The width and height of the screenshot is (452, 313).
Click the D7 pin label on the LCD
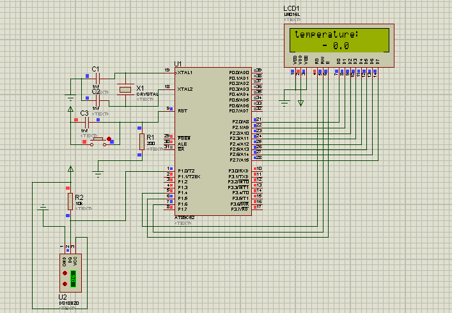[378, 61]
